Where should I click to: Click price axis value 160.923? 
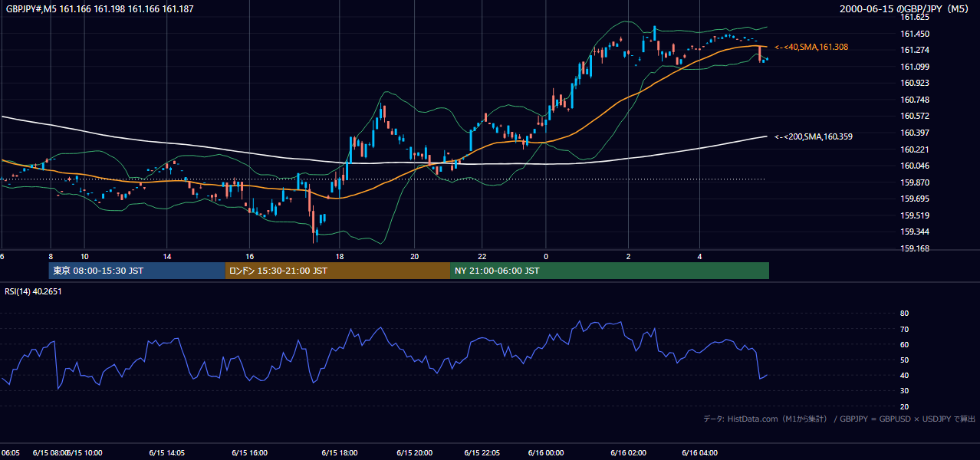(x=915, y=83)
